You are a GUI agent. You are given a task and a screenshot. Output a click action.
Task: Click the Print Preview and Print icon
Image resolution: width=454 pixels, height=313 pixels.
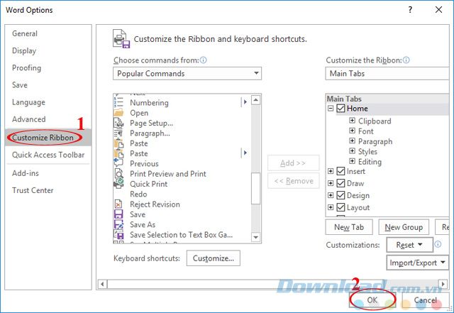pos(118,174)
